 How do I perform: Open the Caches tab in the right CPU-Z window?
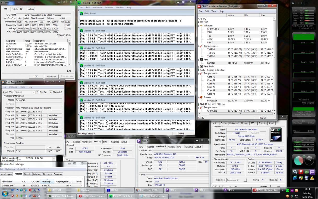point(224,123)
